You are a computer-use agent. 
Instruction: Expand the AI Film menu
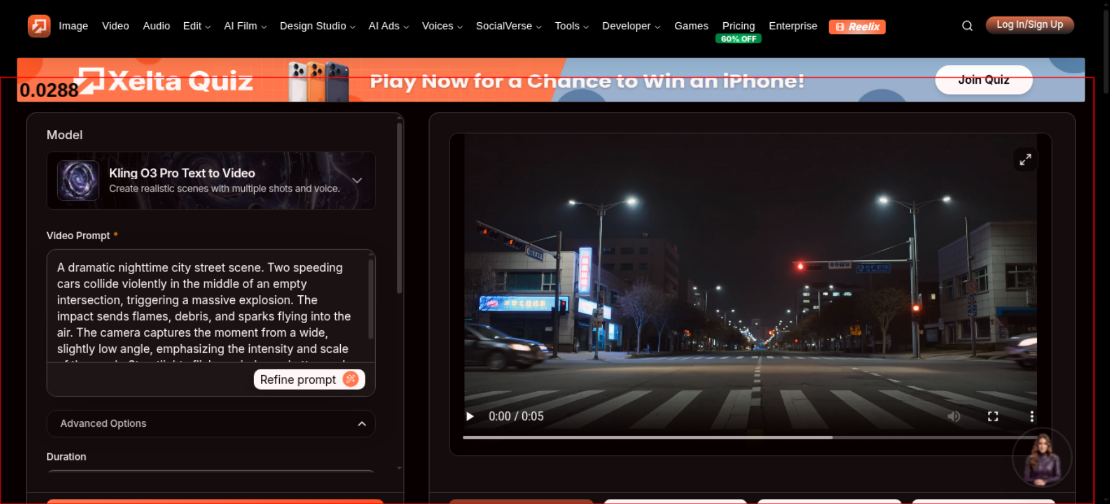point(245,26)
